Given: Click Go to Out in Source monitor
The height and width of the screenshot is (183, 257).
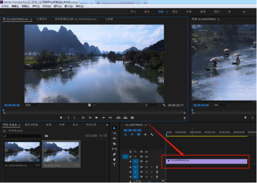Looking at the screenshot, I should (110, 117).
